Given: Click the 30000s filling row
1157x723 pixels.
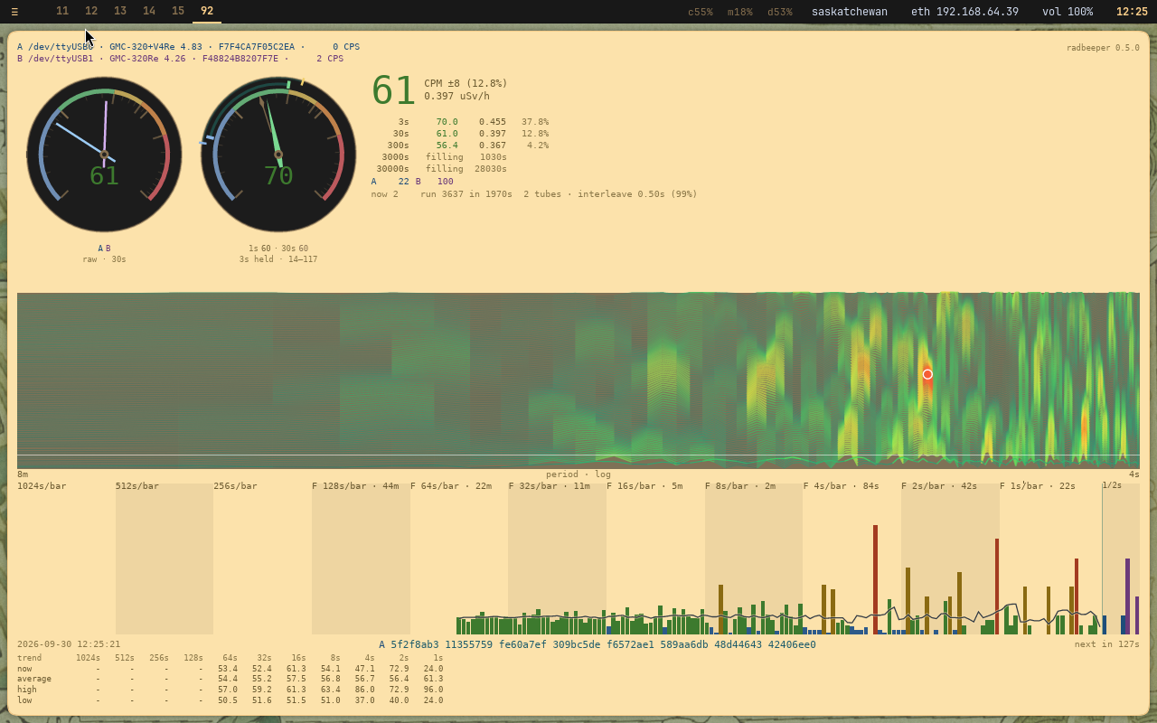Looking at the screenshot, I should click(x=442, y=169).
